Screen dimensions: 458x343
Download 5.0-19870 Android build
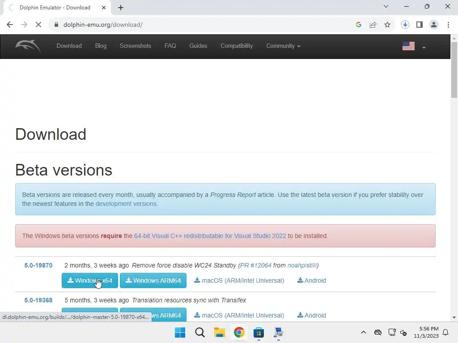(x=312, y=280)
